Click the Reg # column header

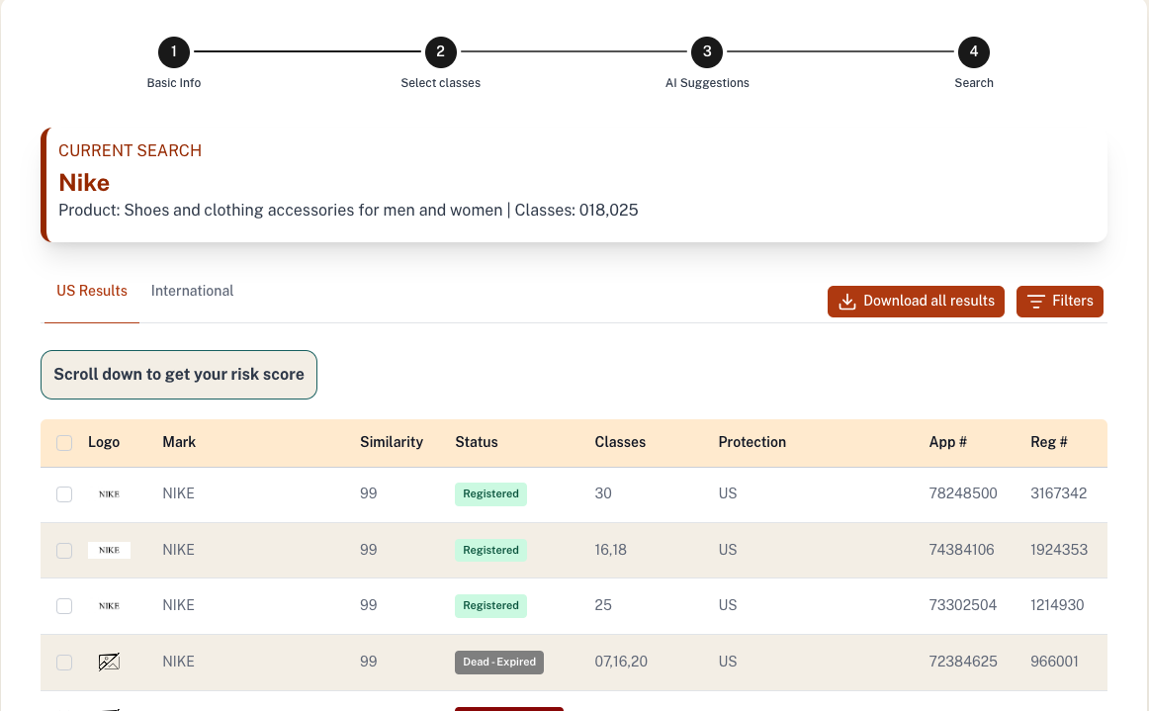tap(1048, 442)
